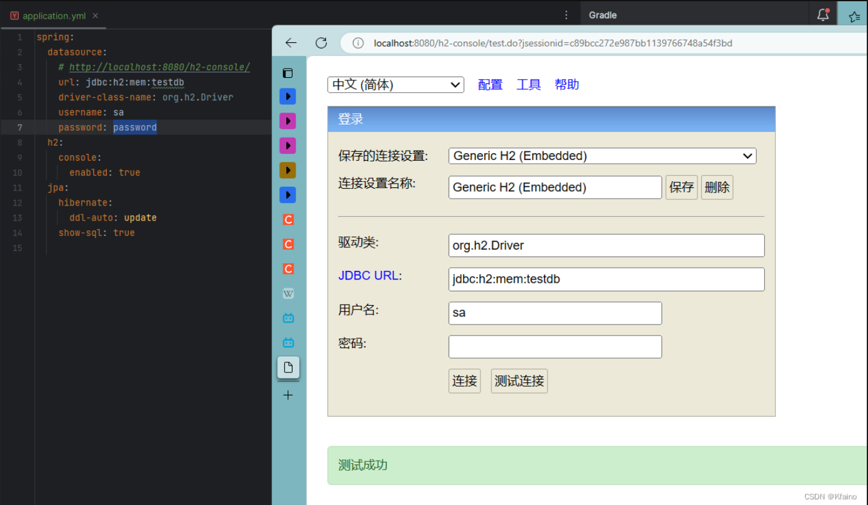This screenshot has height=505, width=868.
Task: Click the 删除 button
Action: [717, 187]
